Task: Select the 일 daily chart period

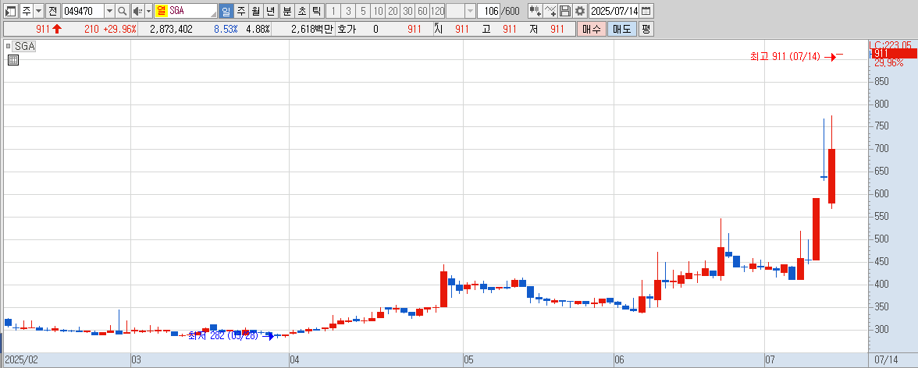Action: [x=226, y=11]
